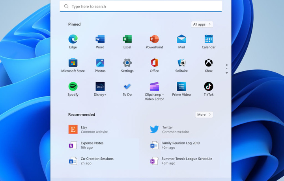Launch Word from the pinned apps
Image resolution: width=284 pixels, height=181 pixels.
[x=100, y=42]
